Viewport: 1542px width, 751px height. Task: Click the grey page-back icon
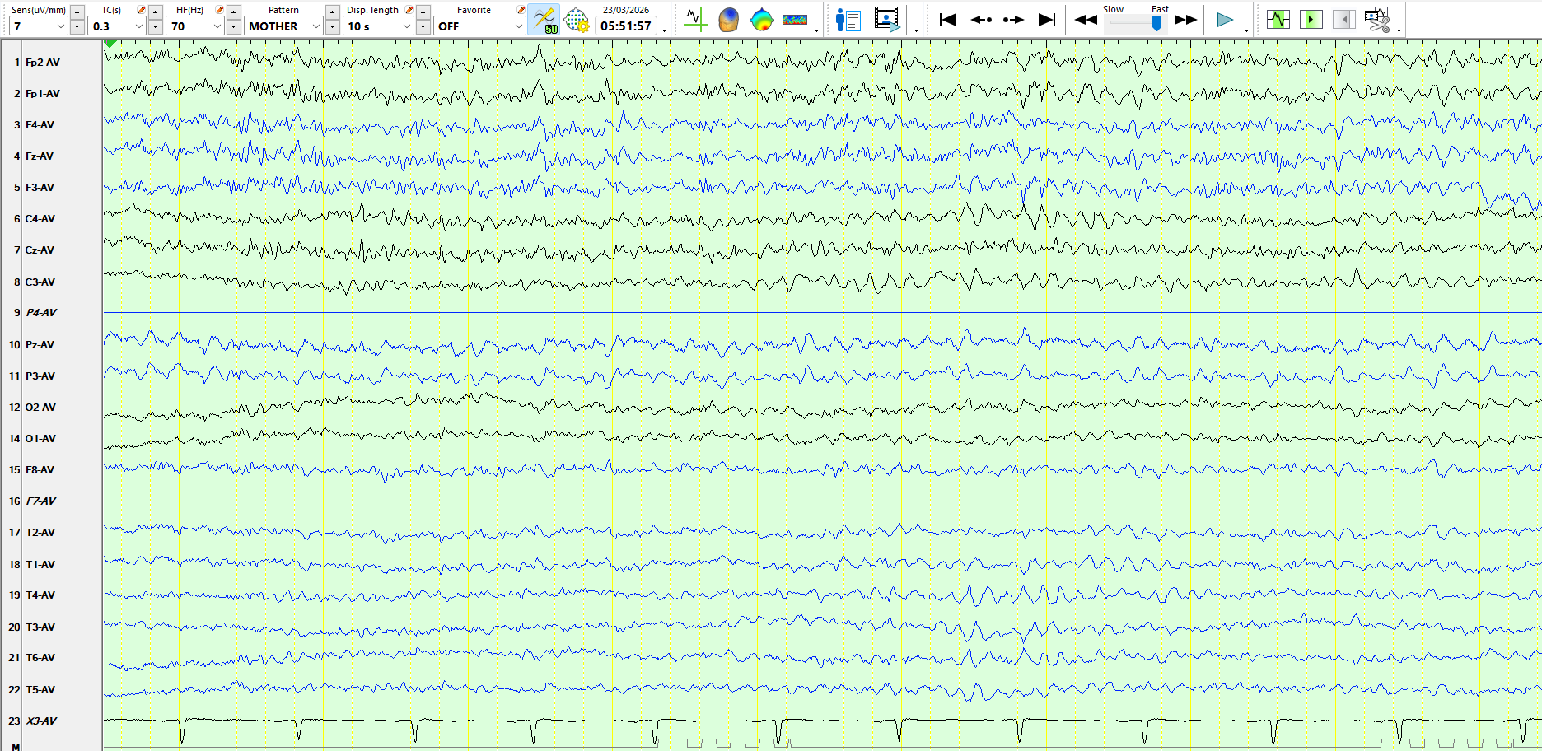tap(1343, 19)
